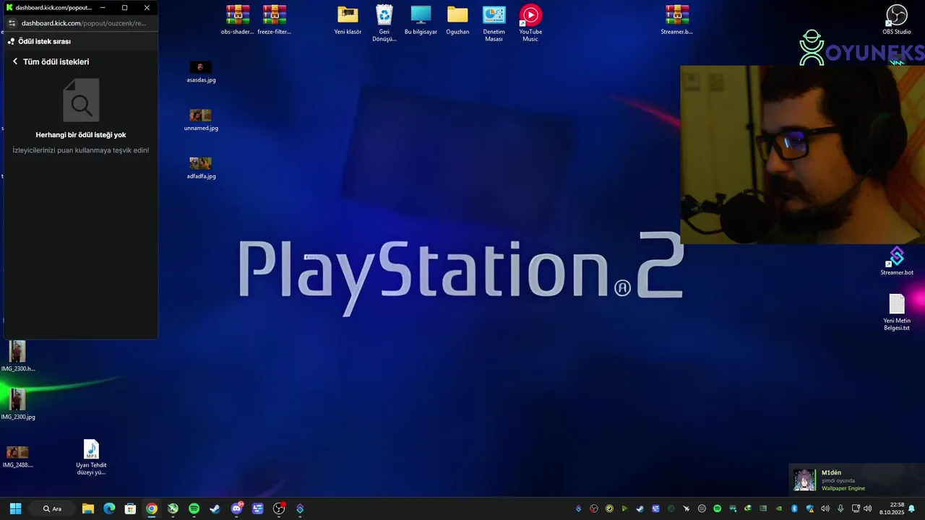
Task: Switch to OBS Studio in taskbar
Action: pyautogui.click(x=279, y=508)
